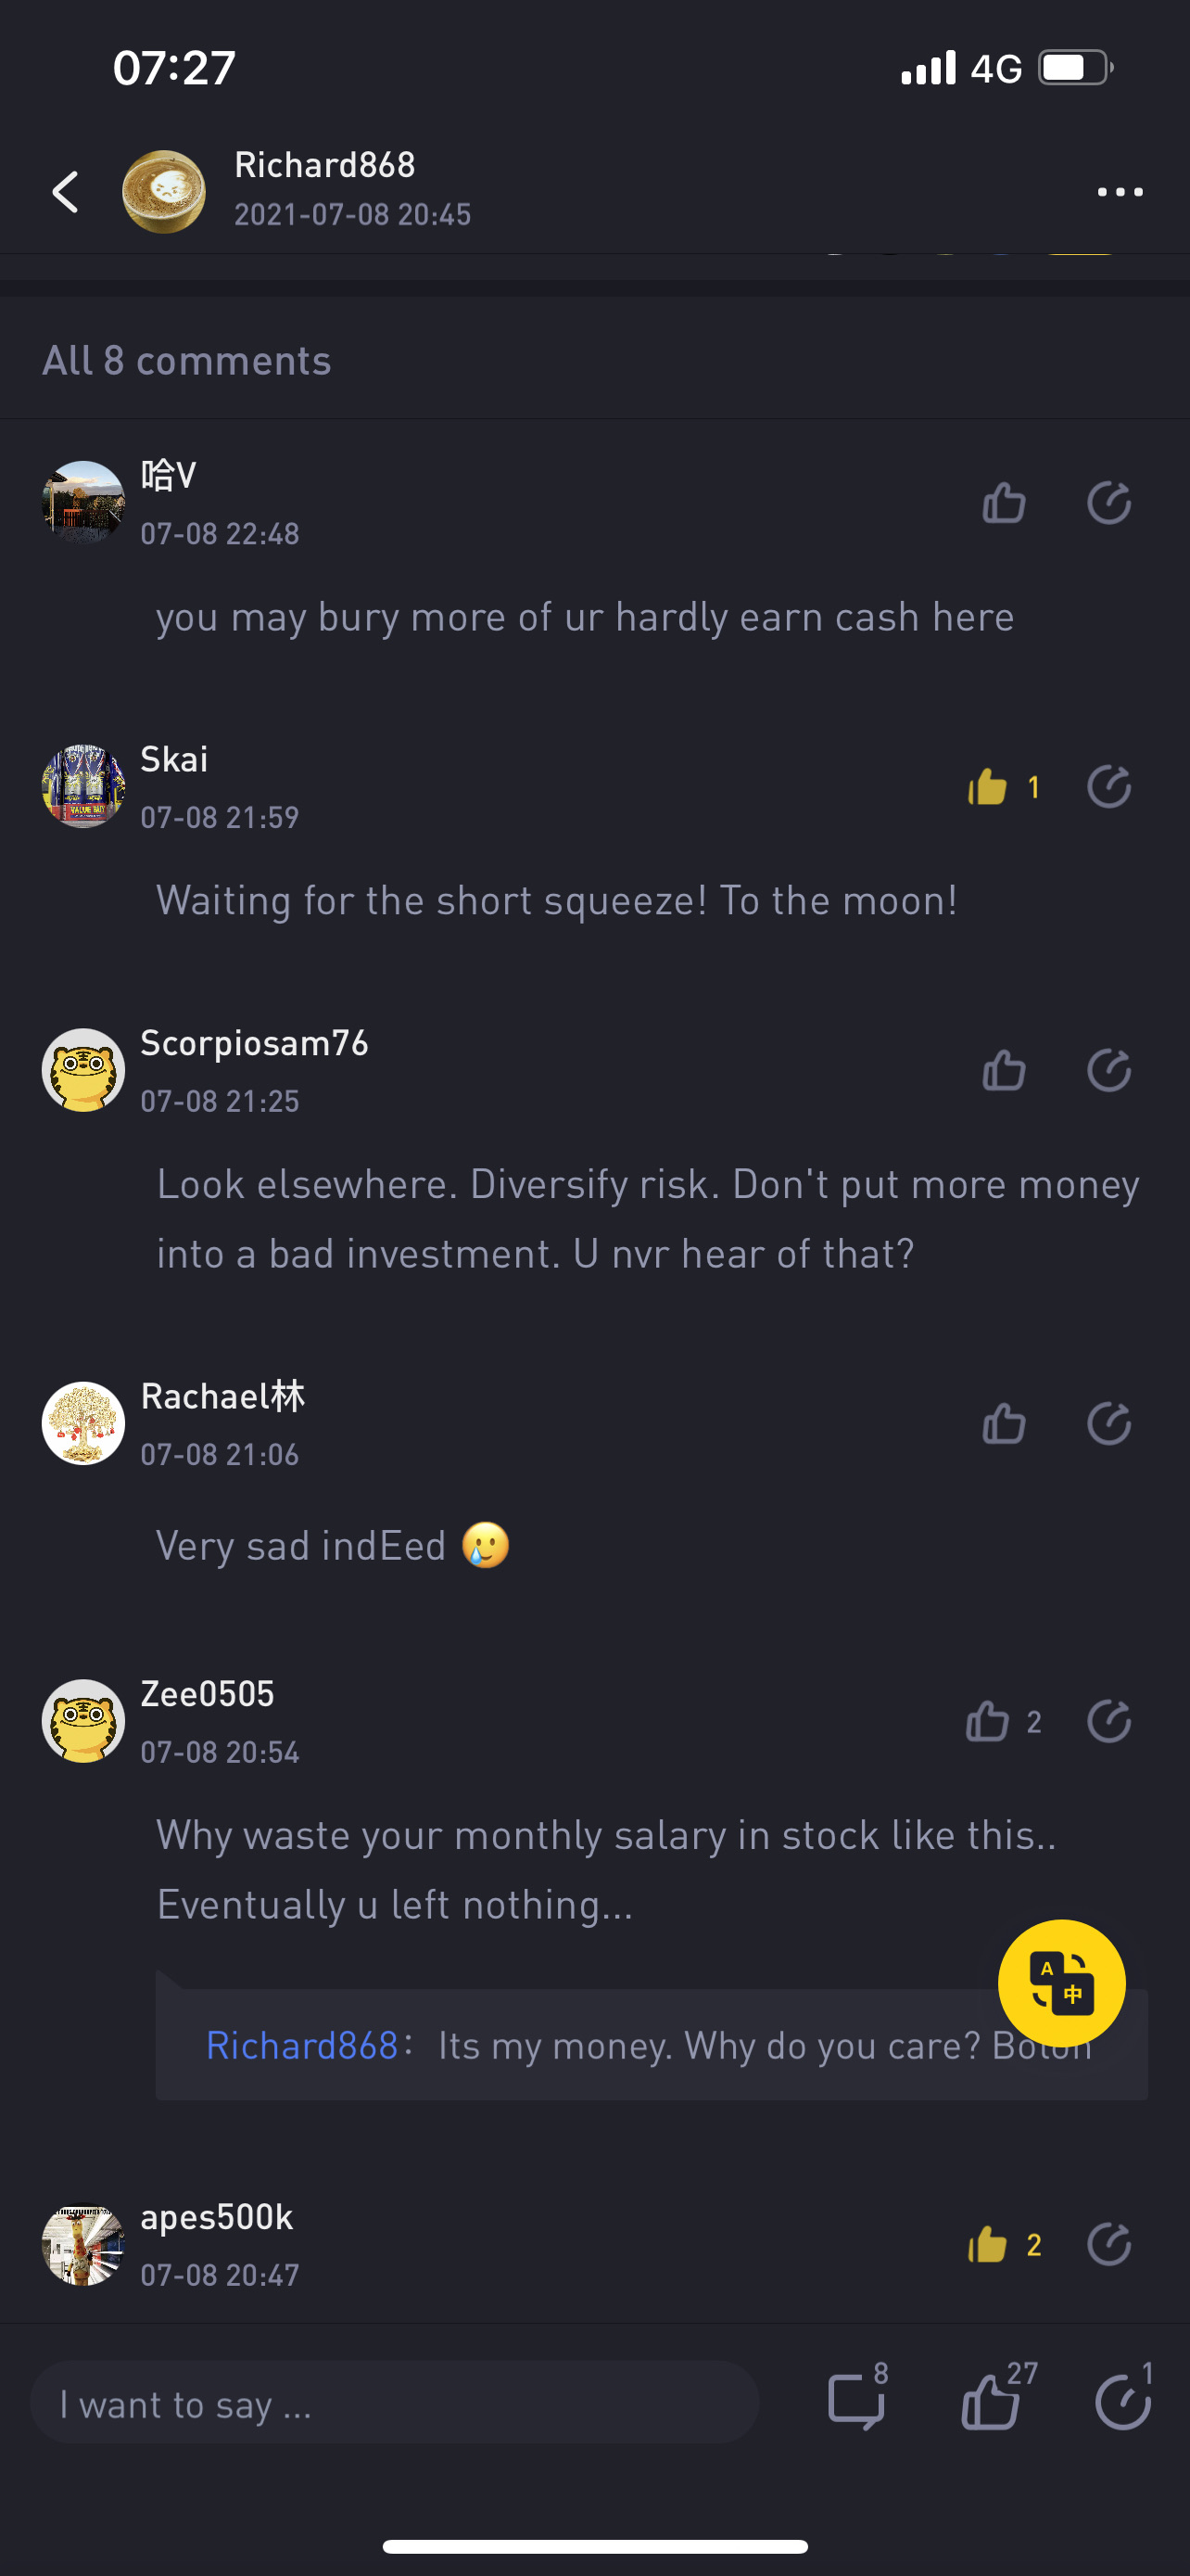Image resolution: width=1190 pixels, height=2576 pixels.
Task: Tap the 'I want to say ...' input field
Action: [x=395, y=2403]
